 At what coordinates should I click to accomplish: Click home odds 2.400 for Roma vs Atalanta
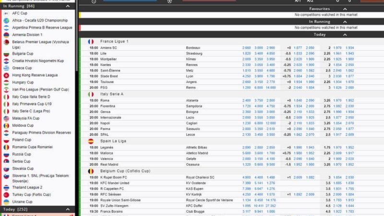(246, 100)
